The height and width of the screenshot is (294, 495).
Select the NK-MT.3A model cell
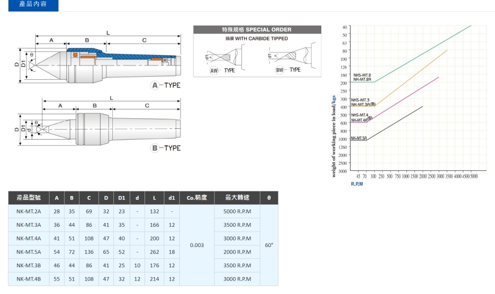(29, 225)
